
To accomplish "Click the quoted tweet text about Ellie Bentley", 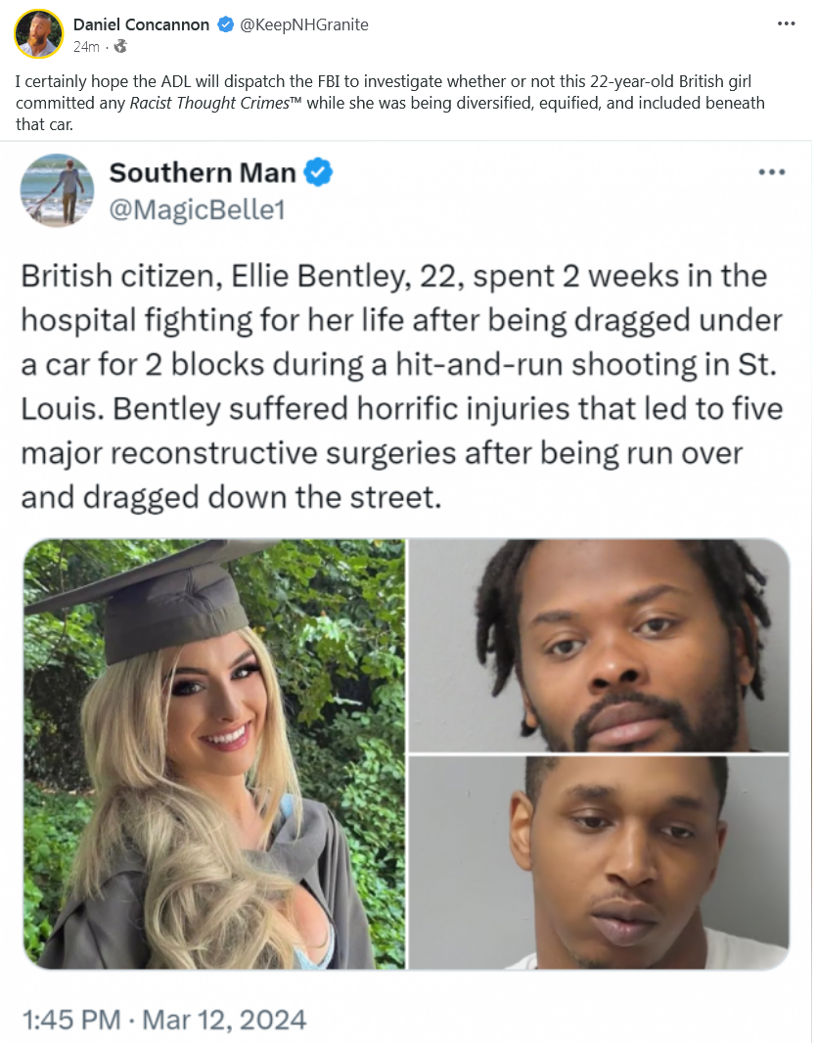I will (x=402, y=387).
